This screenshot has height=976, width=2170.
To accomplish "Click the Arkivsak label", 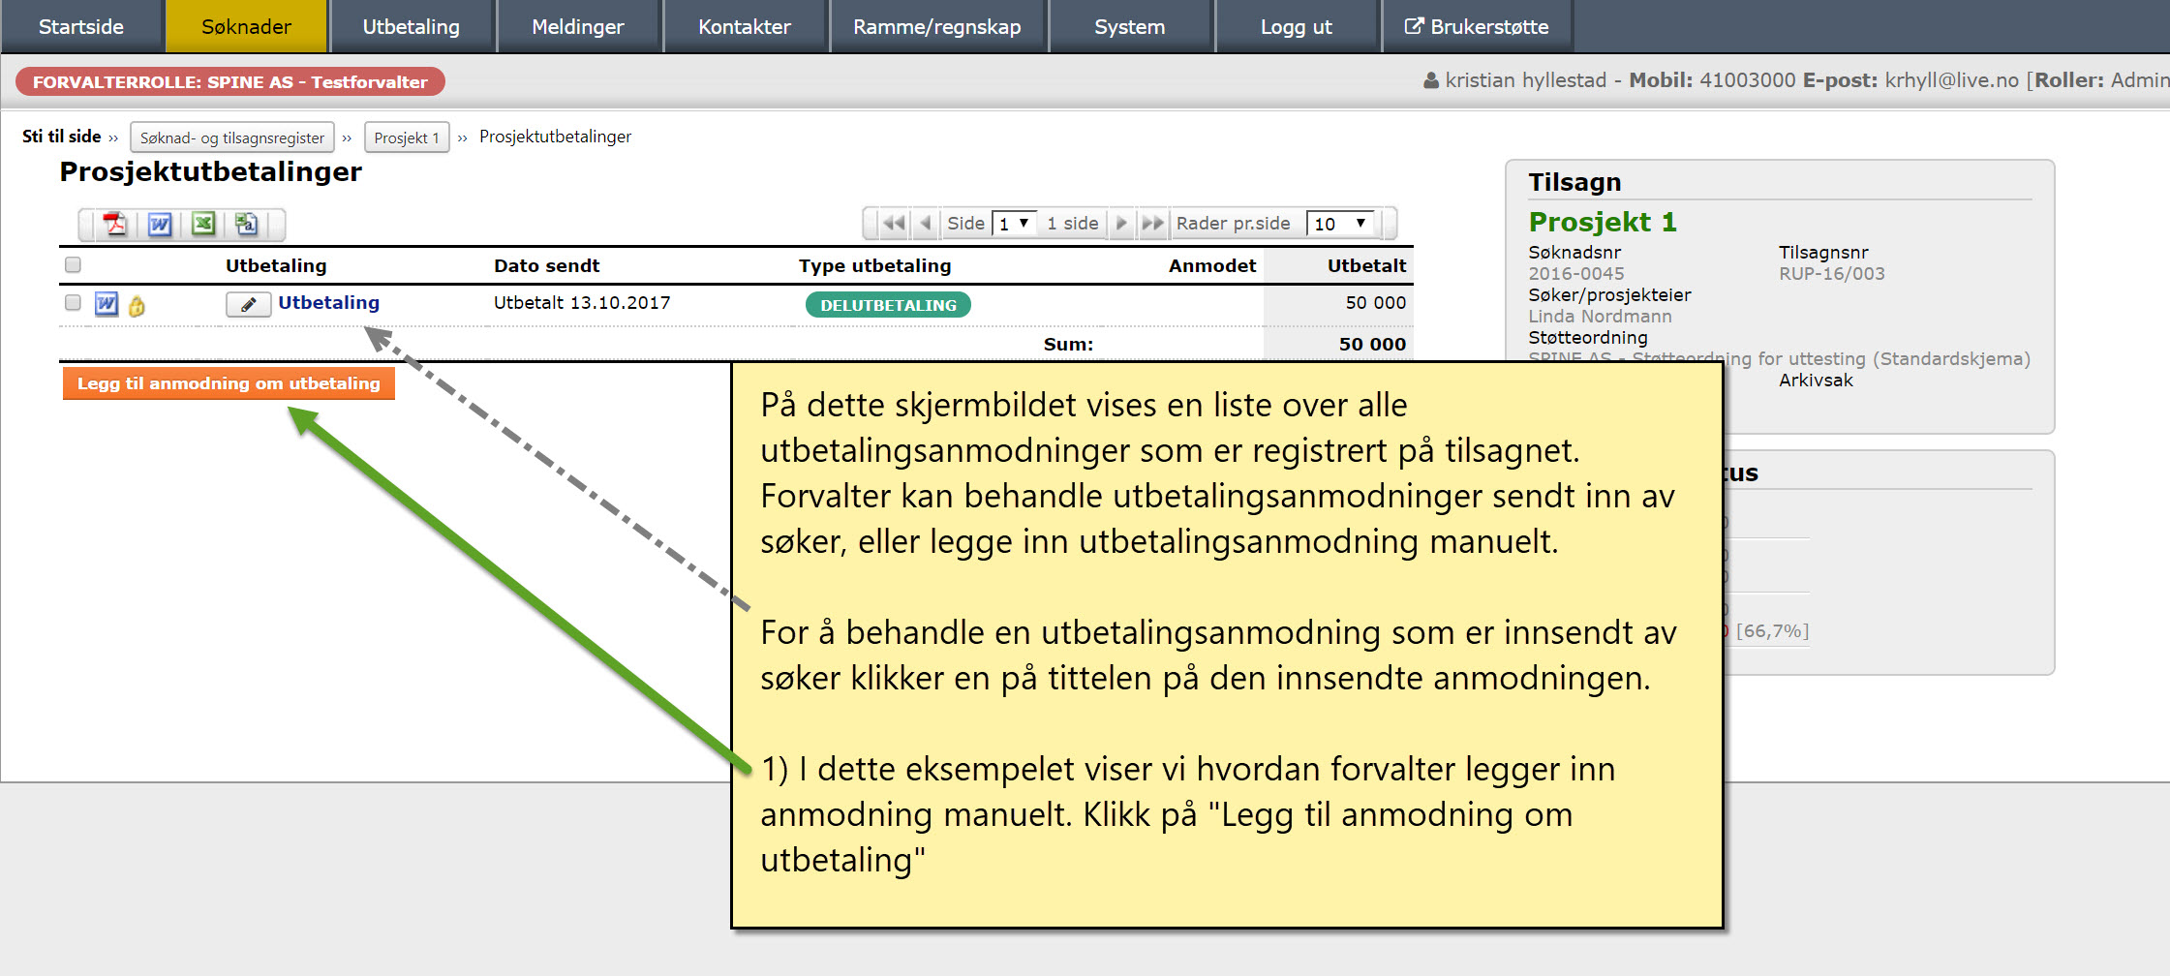I will pos(1816,380).
